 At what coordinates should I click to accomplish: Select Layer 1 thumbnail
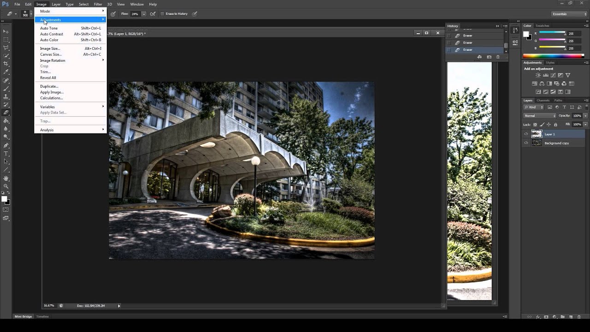[x=537, y=134]
